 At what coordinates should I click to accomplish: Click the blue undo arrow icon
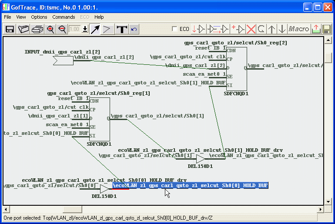(x=134, y=29)
